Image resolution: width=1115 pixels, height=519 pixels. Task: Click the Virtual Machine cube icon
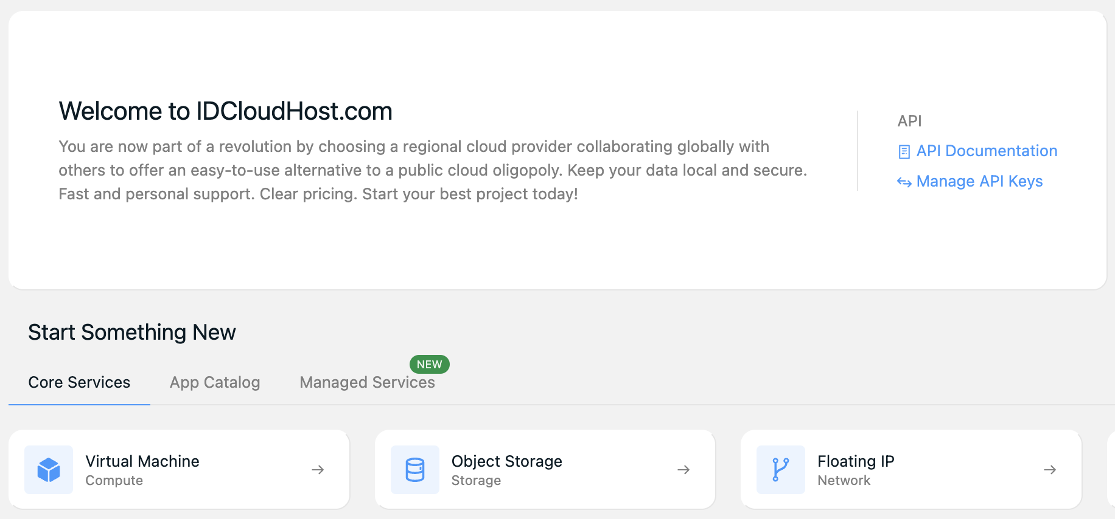tap(49, 470)
